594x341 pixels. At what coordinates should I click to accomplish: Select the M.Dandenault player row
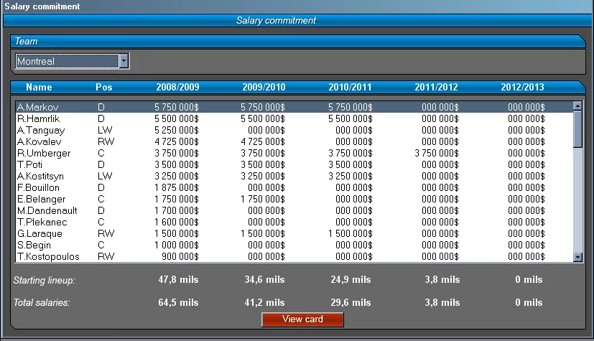294,210
